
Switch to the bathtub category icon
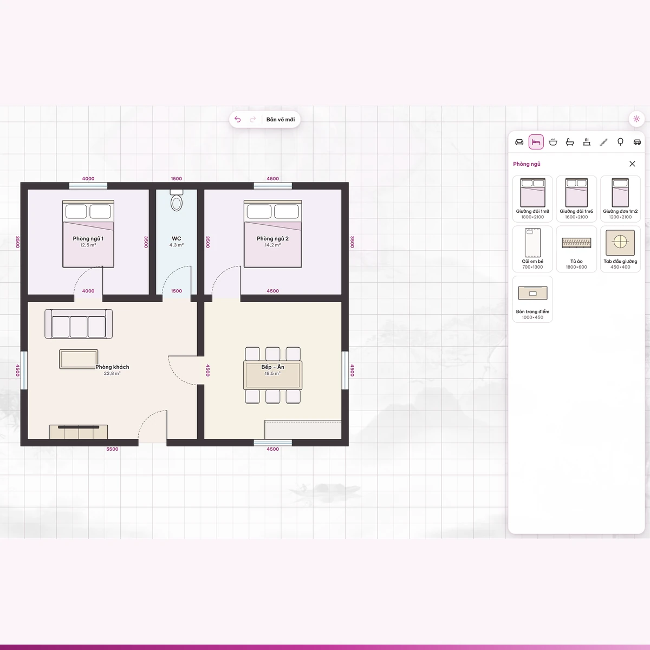(x=570, y=142)
